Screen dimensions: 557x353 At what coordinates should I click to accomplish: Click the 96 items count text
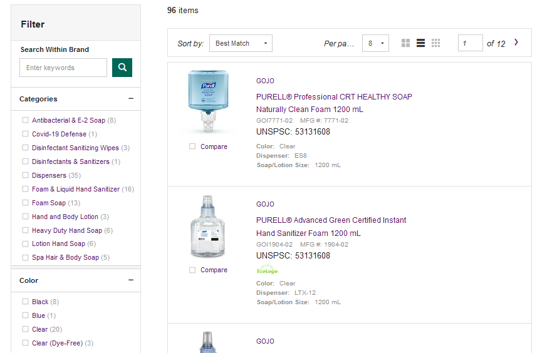coord(182,11)
